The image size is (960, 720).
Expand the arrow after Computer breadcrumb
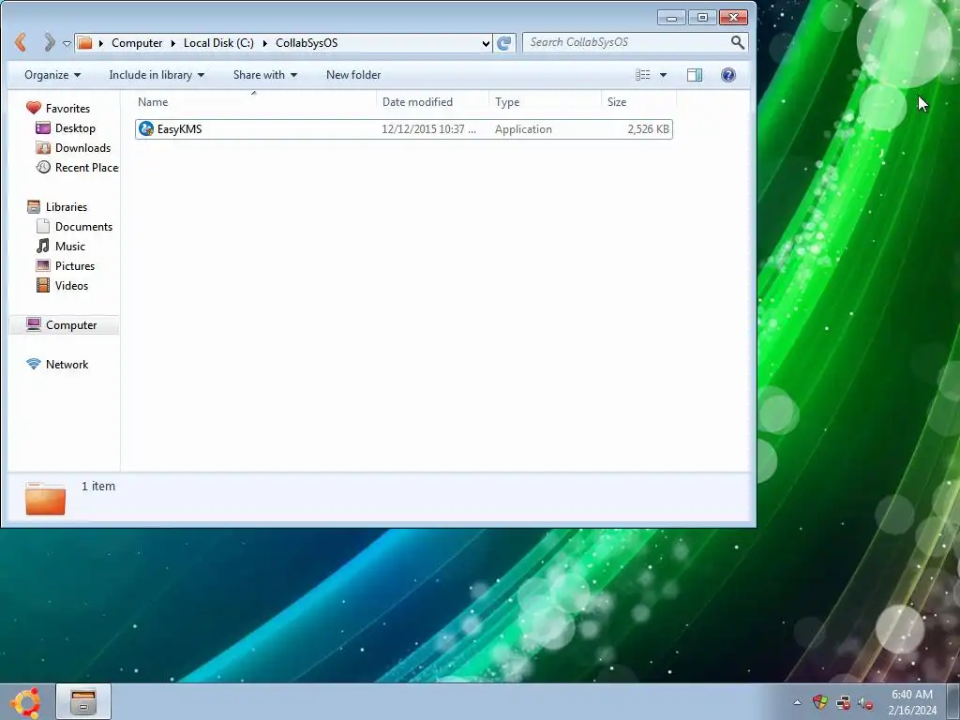(172, 43)
